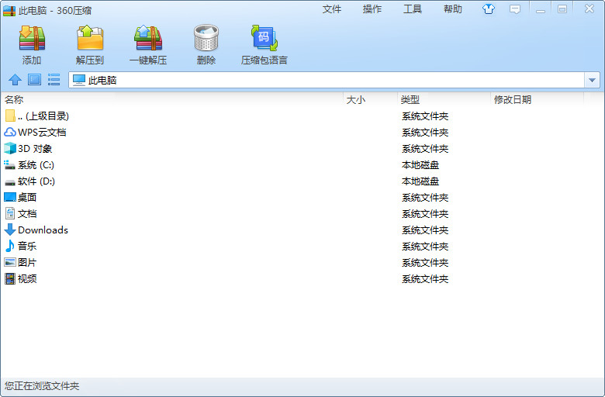Viewport: 605px width, 397px height.
Task: Click 系统文件夹 type in WPS云文档 row
Action: (425, 133)
